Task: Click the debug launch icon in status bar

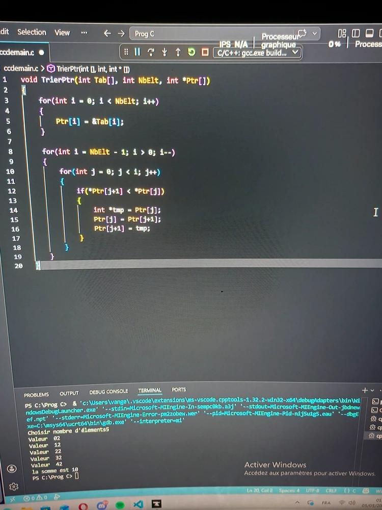Action: (x=57, y=497)
